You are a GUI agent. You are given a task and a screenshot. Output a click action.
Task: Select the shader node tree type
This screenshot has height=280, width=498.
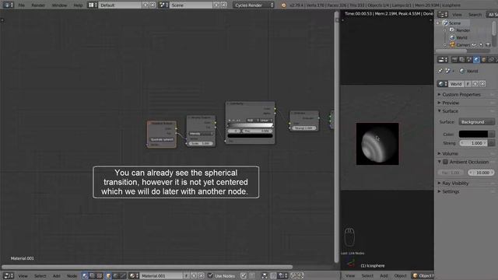click(85, 276)
